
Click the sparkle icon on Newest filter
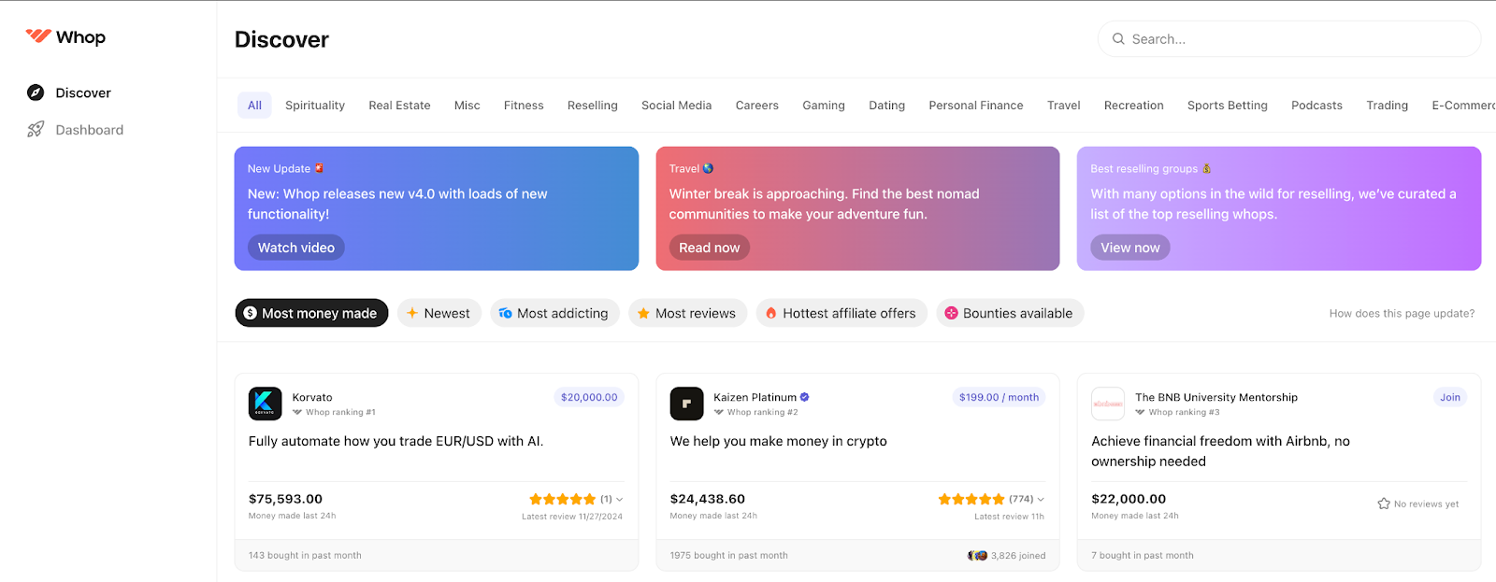(411, 313)
